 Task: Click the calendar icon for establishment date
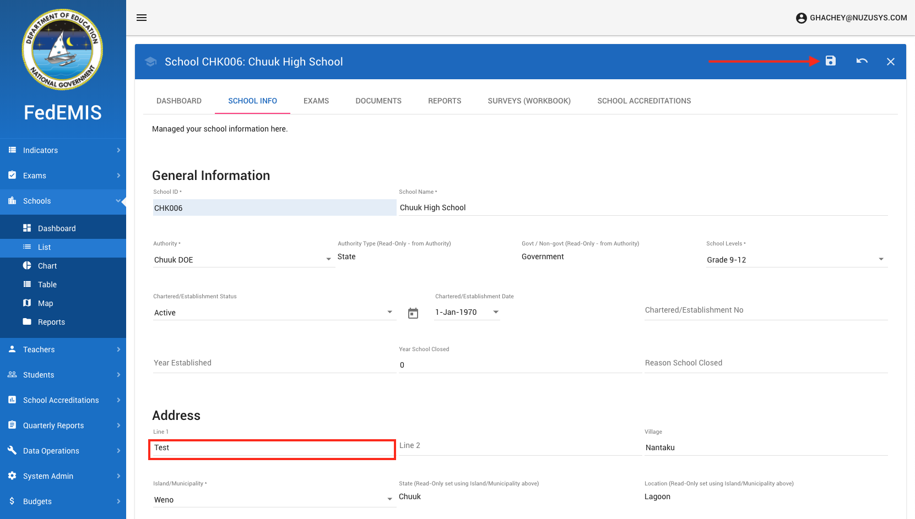point(413,313)
